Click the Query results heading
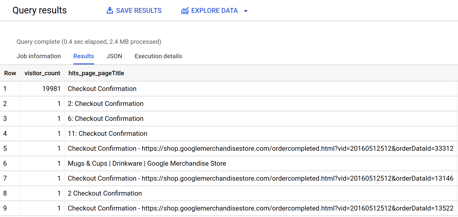 coord(40,10)
